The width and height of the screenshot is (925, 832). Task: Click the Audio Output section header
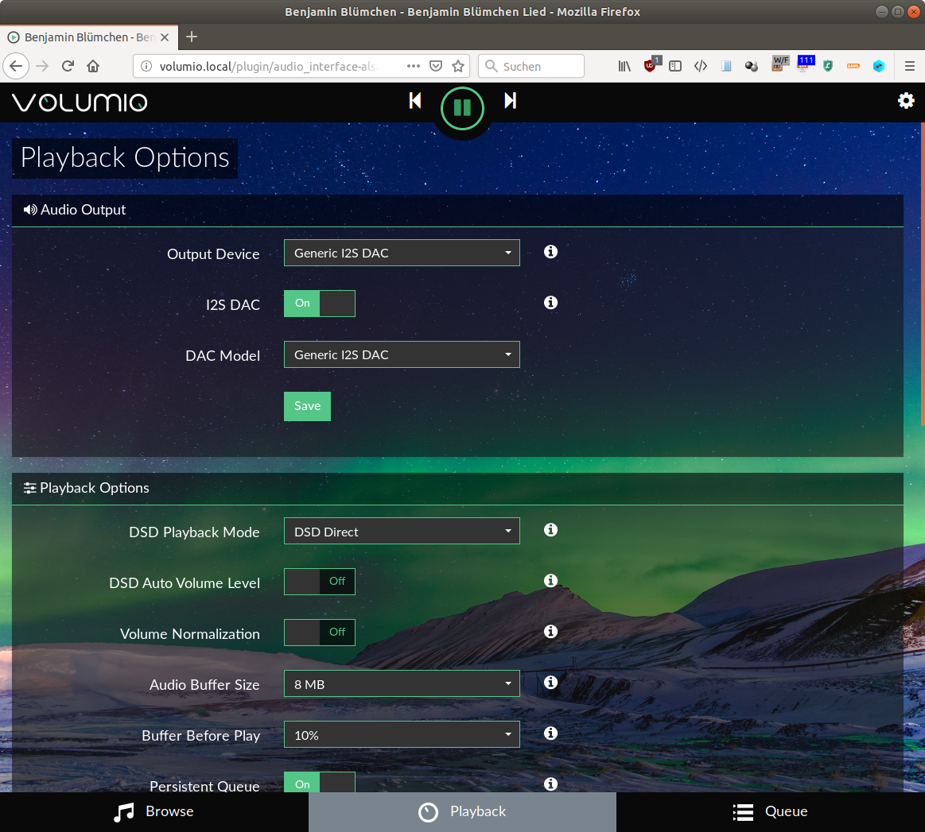457,210
